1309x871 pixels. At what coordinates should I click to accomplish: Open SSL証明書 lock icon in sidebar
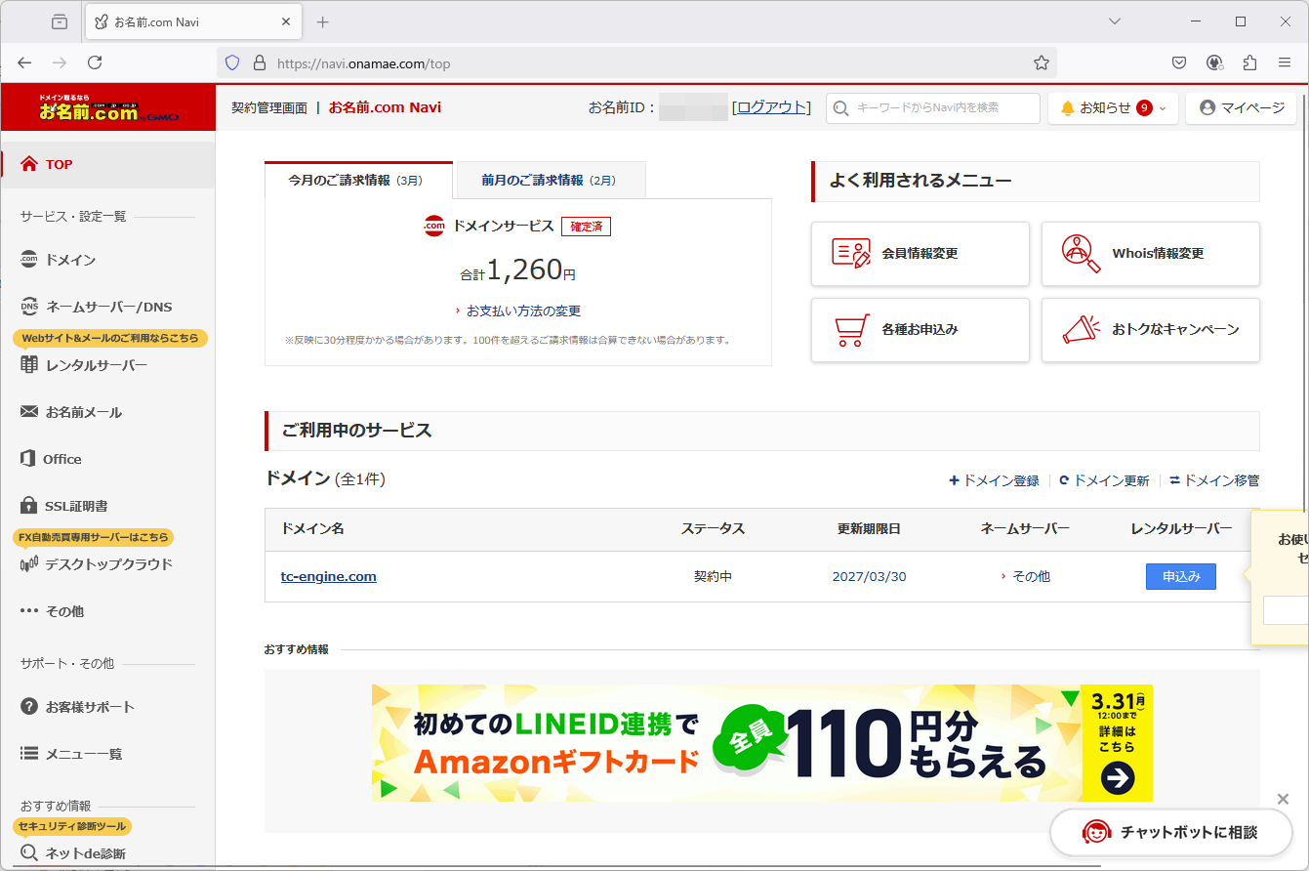(x=29, y=506)
